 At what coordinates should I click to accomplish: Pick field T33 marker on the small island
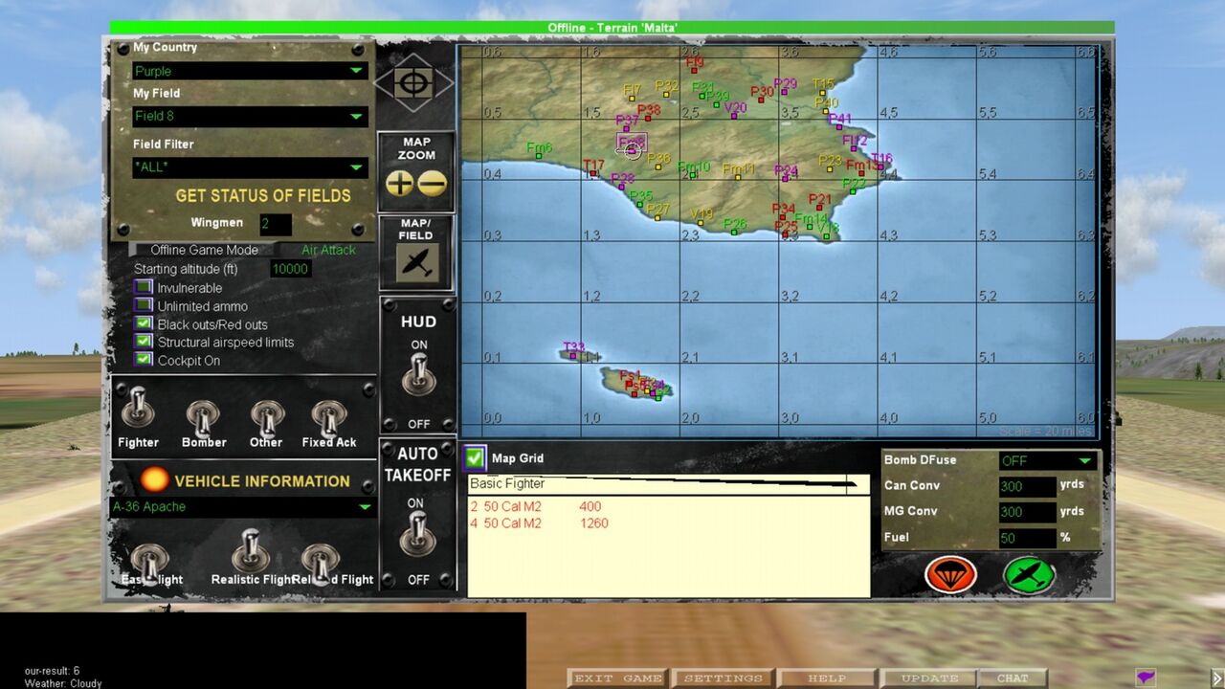(573, 356)
